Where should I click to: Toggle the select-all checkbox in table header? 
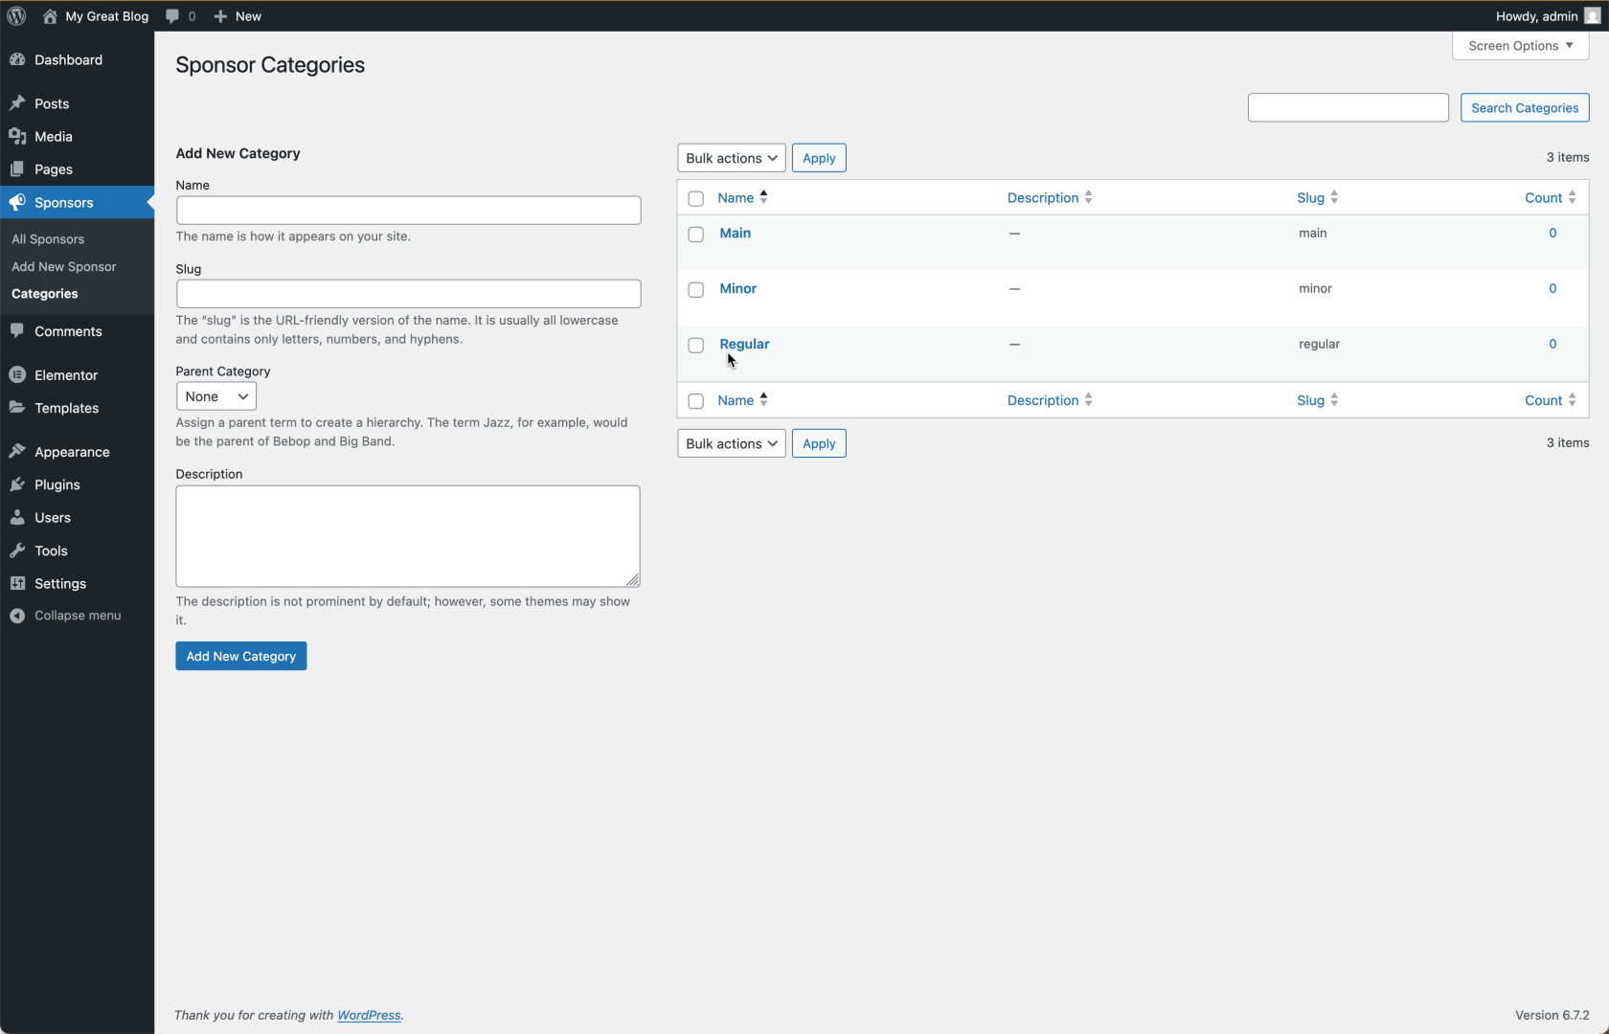tap(696, 199)
